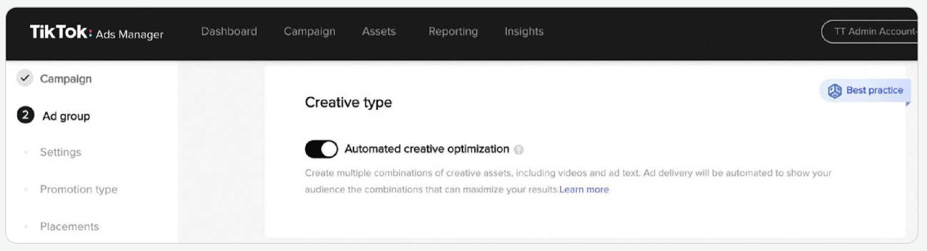The width and height of the screenshot is (927, 251).
Task: Open the TT Admin Account selector
Action: click(x=870, y=31)
